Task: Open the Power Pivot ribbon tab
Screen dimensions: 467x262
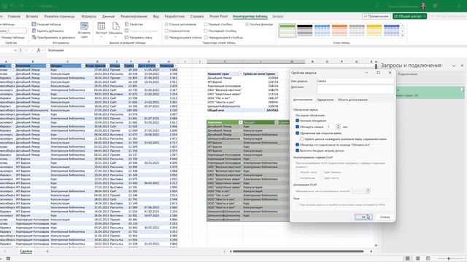Action: tap(218, 16)
